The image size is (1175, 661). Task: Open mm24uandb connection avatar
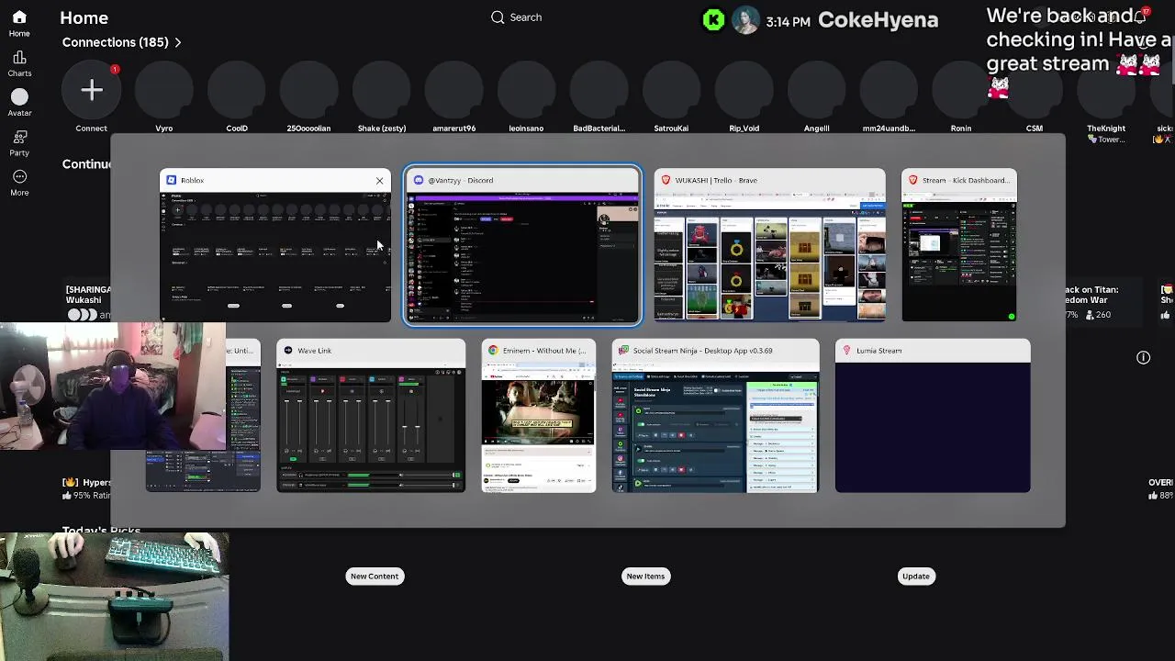pos(890,90)
